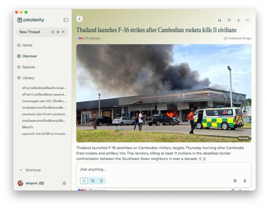
Task: Open citation 2 in the summary
Action: tap(204, 159)
